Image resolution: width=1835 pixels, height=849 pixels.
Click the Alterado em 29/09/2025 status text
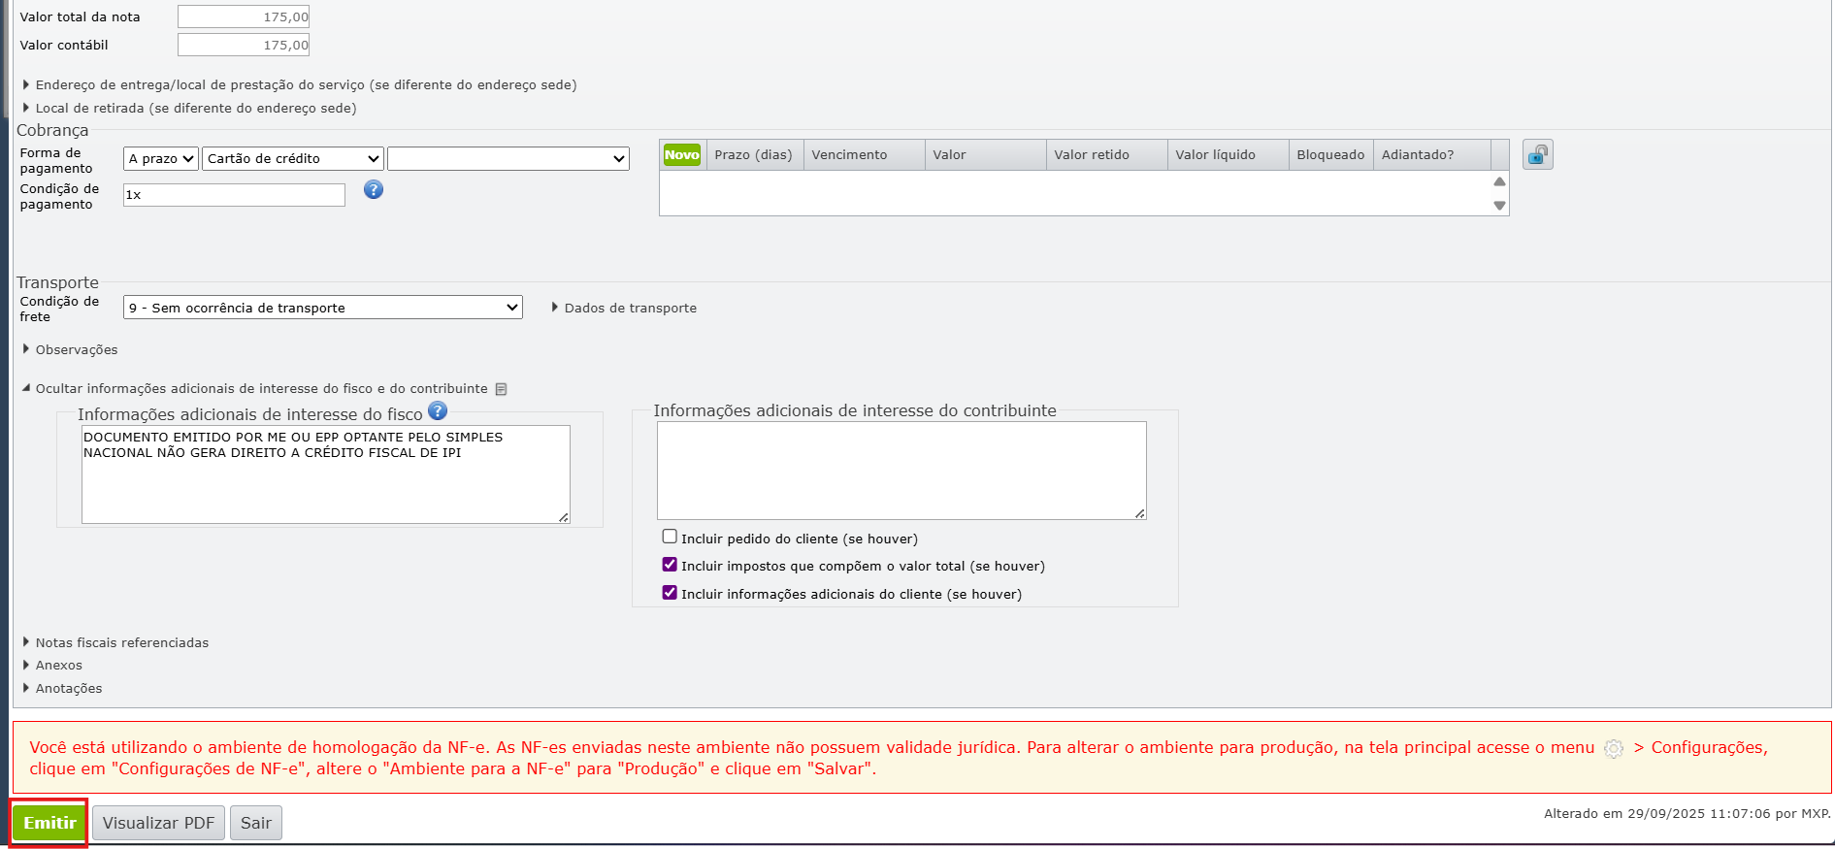click(1688, 814)
